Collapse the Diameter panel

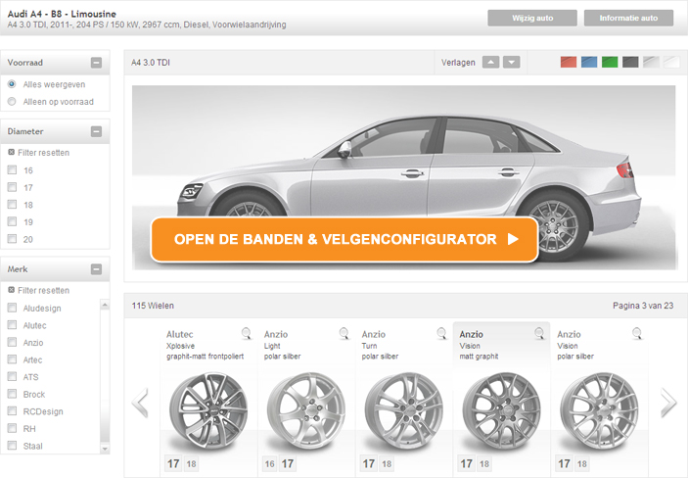click(x=96, y=131)
